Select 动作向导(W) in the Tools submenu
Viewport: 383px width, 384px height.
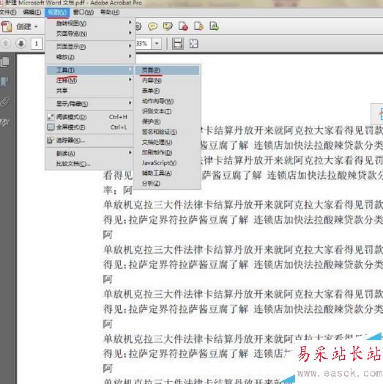[167, 101]
